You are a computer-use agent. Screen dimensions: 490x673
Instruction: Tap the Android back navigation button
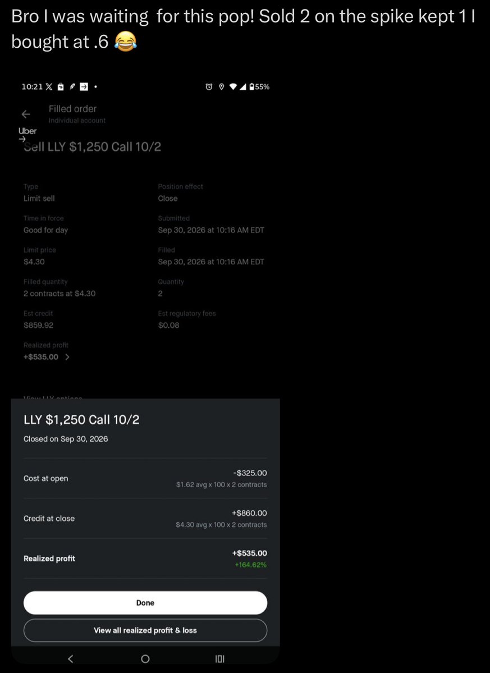pyautogui.click(x=71, y=658)
